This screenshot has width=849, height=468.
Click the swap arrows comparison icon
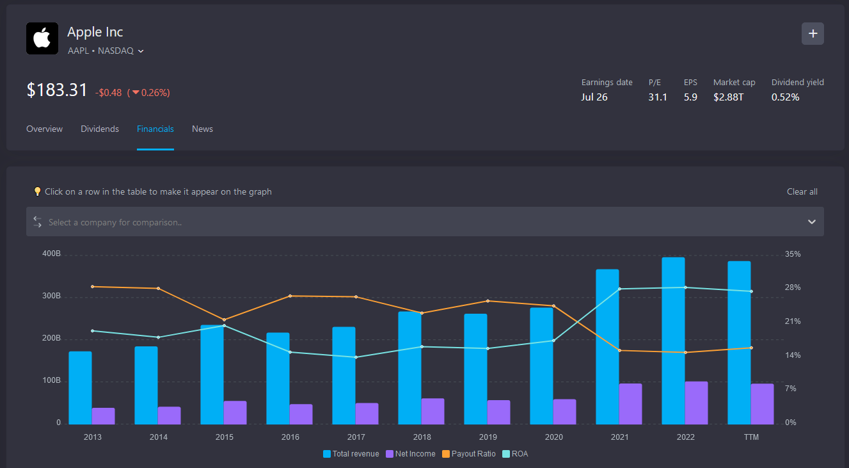click(38, 222)
